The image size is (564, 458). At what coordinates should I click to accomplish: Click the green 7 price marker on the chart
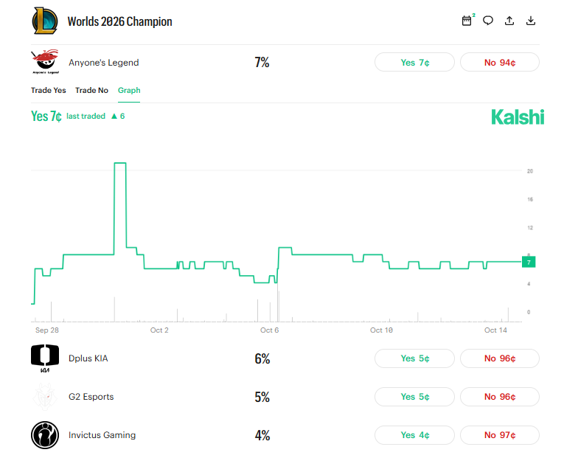tap(529, 262)
